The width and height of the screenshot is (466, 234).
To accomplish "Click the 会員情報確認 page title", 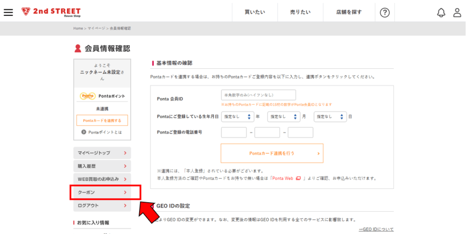I will (107, 48).
